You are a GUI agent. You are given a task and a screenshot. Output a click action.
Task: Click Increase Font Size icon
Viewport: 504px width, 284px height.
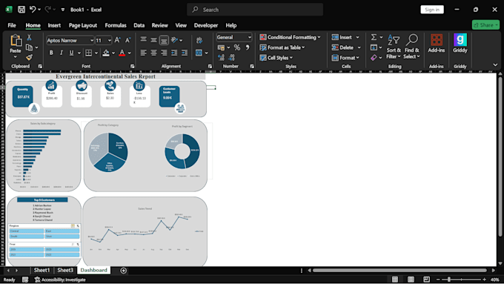pyautogui.click(x=118, y=40)
